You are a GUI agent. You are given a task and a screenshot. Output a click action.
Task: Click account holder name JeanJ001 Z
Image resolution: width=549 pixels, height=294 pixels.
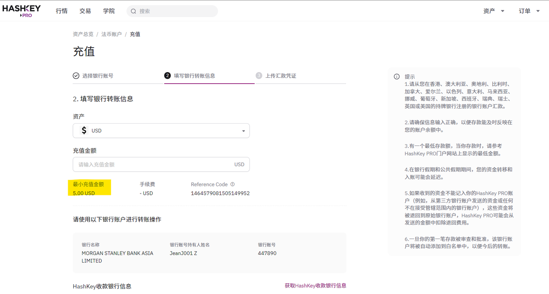click(x=184, y=253)
